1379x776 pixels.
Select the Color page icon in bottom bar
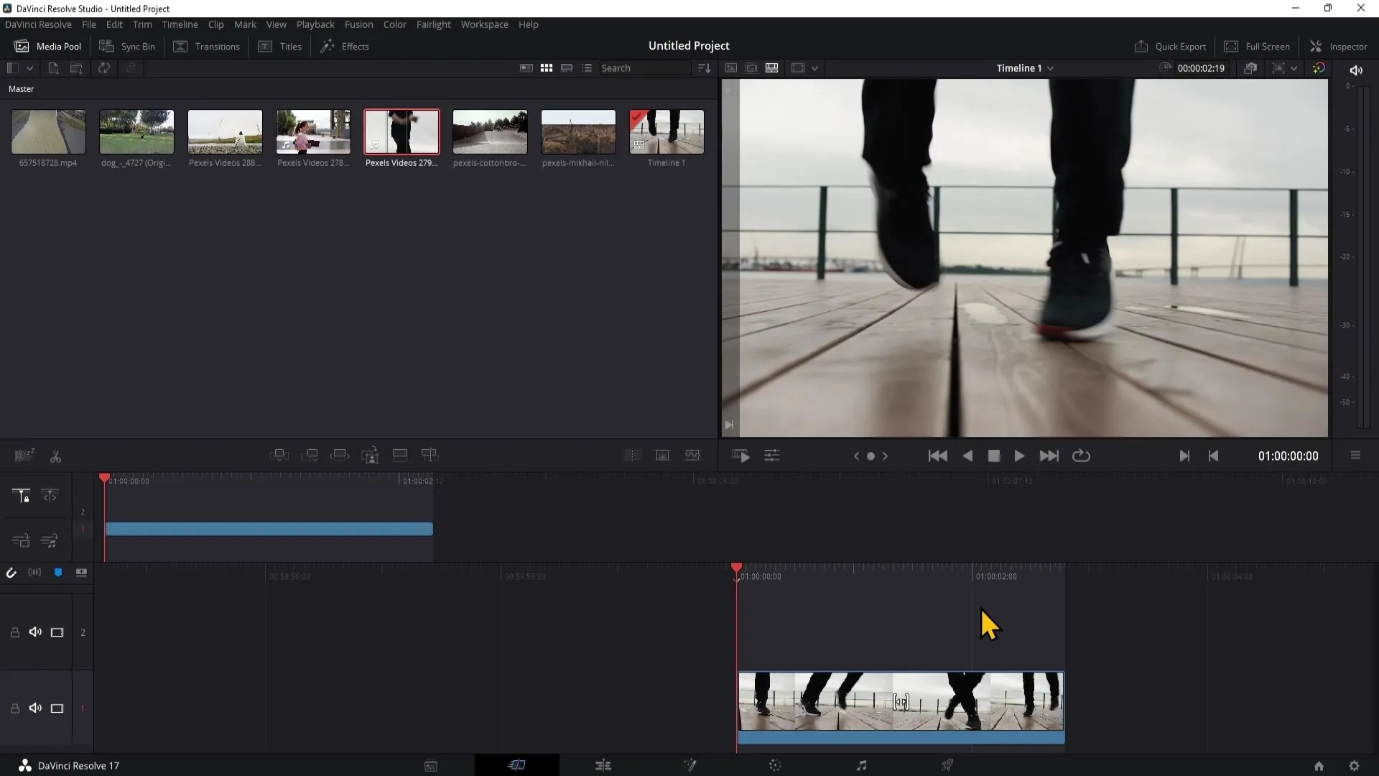point(776,765)
